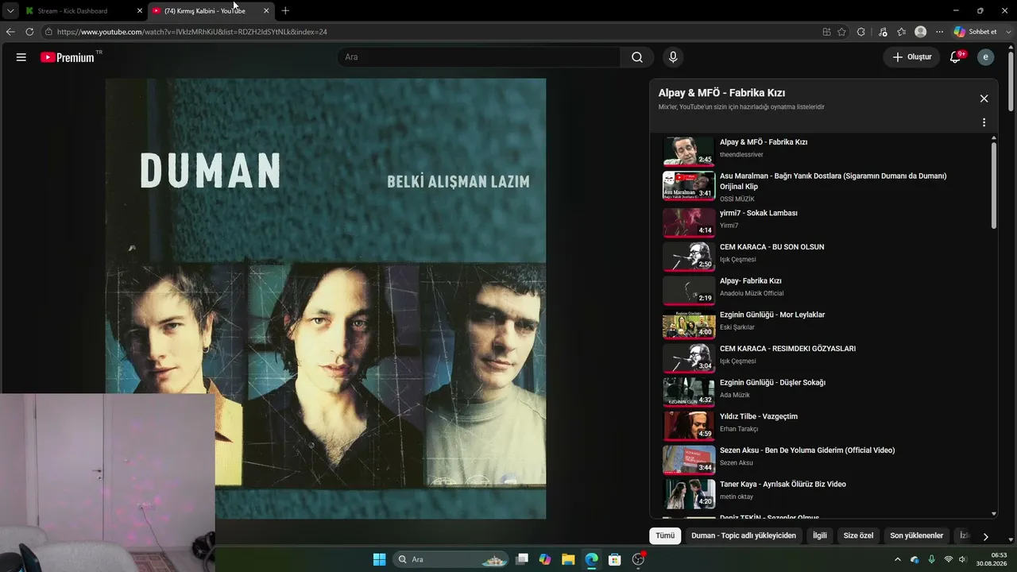
Task: Click the Microsoft Edge taskbar icon
Action: point(591,559)
